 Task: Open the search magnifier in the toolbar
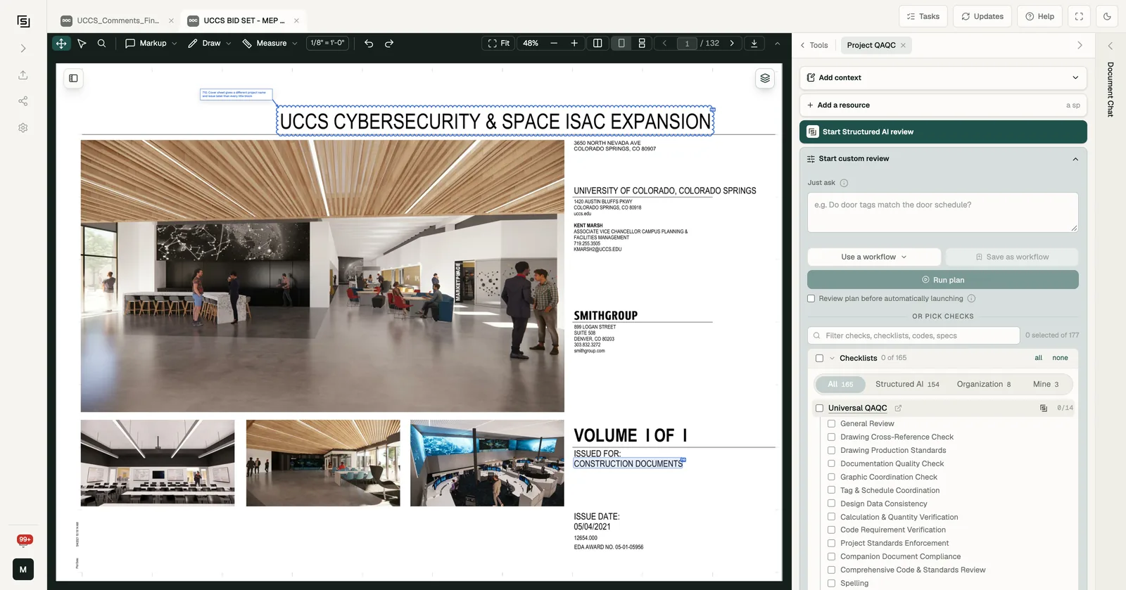pos(102,44)
